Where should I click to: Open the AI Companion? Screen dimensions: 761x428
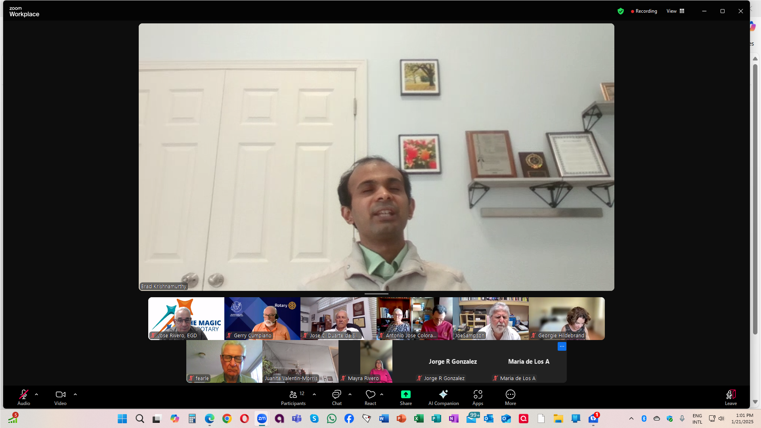coord(443,397)
